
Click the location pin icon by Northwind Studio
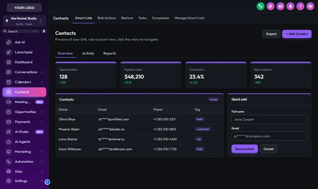click(x=7, y=21)
